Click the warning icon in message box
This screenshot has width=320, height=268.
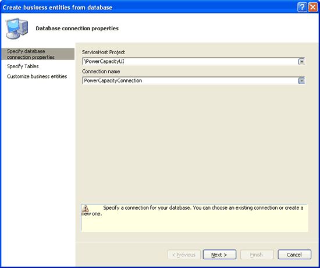pos(86,209)
